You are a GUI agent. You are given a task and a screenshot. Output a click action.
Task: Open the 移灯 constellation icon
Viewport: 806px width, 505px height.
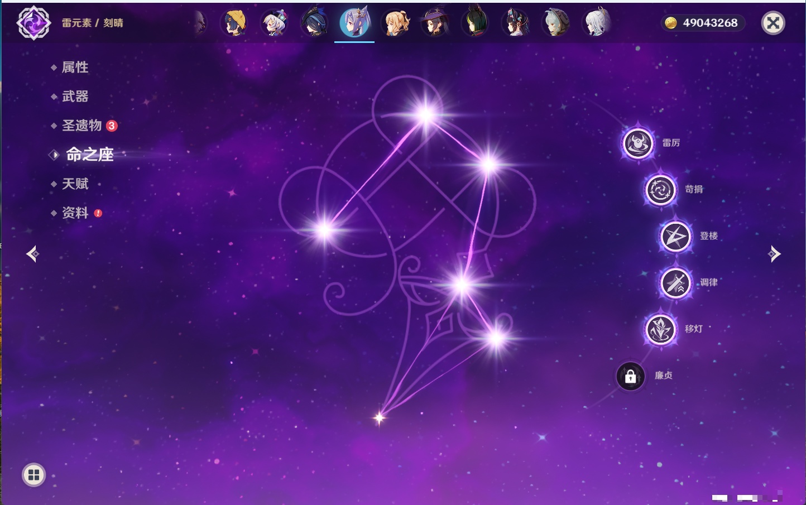pos(661,329)
